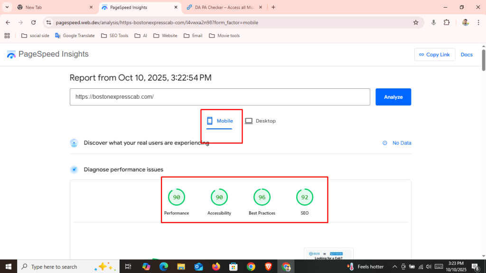Image resolution: width=486 pixels, height=273 pixels.
Task: Open the Chrome three-dot menu
Action: pyautogui.click(x=478, y=22)
